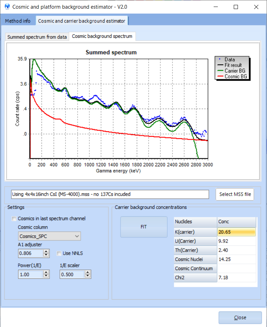Increase the A1 adjuster value
267x327 pixels.
pos(46,252)
